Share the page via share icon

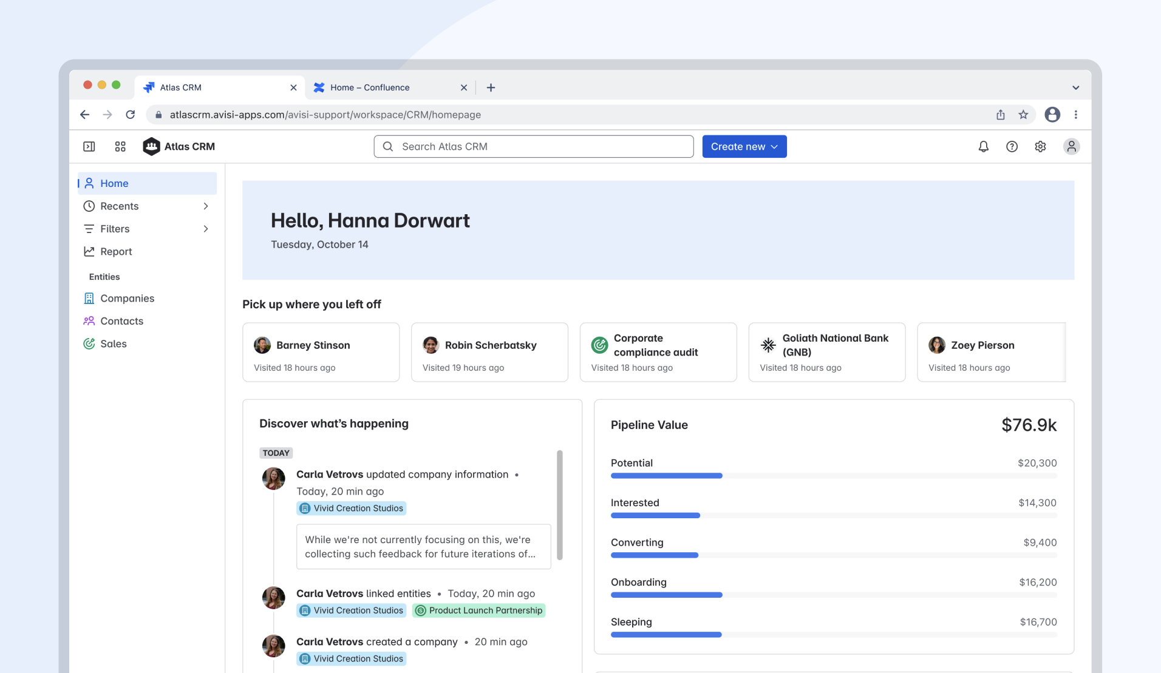click(1000, 115)
